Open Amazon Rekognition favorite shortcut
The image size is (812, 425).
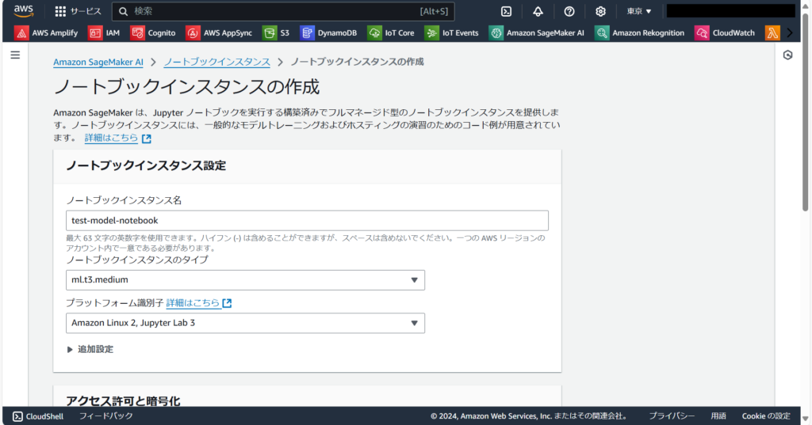click(x=640, y=32)
